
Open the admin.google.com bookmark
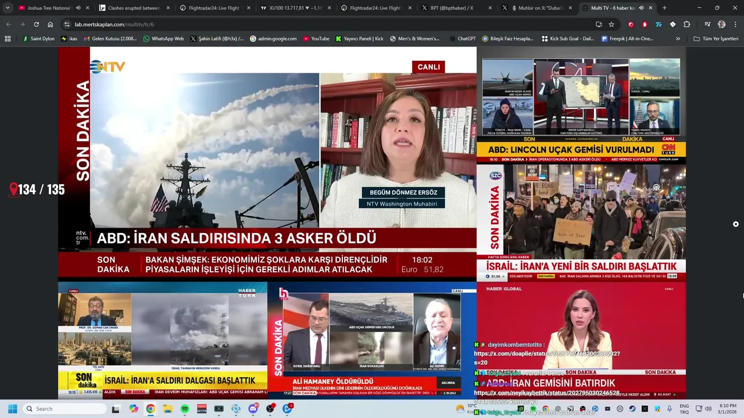tap(273, 39)
